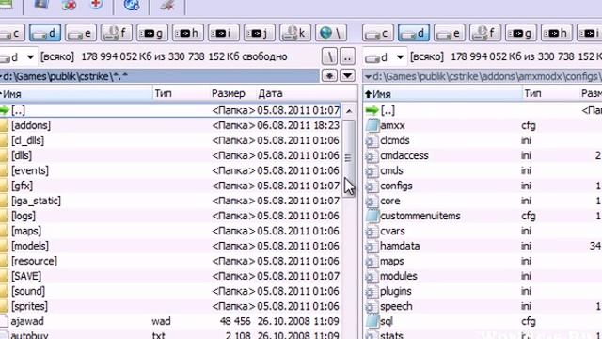Go to parent directory button in left panel
This screenshot has height=339, width=602.
pyautogui.click(x=347, y=57)
